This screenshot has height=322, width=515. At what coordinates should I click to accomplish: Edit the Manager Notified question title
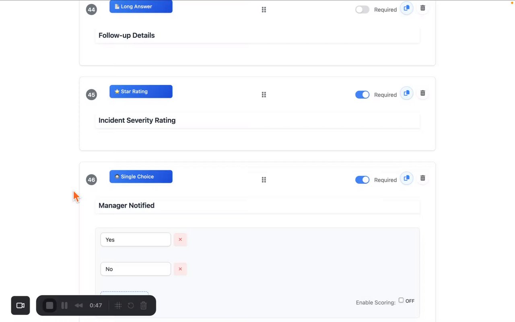click(x=257, y=206)
